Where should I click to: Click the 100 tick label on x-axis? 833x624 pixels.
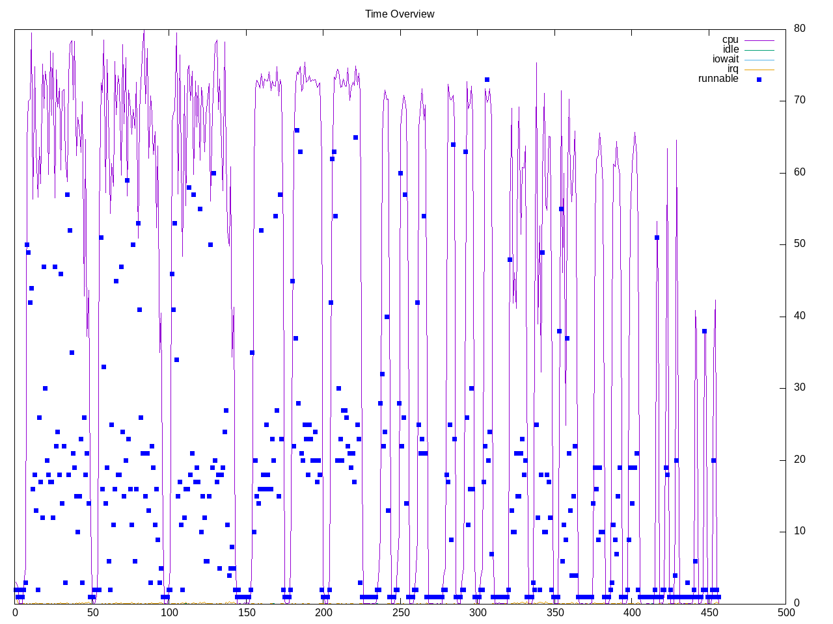click(x=169, y=612)
